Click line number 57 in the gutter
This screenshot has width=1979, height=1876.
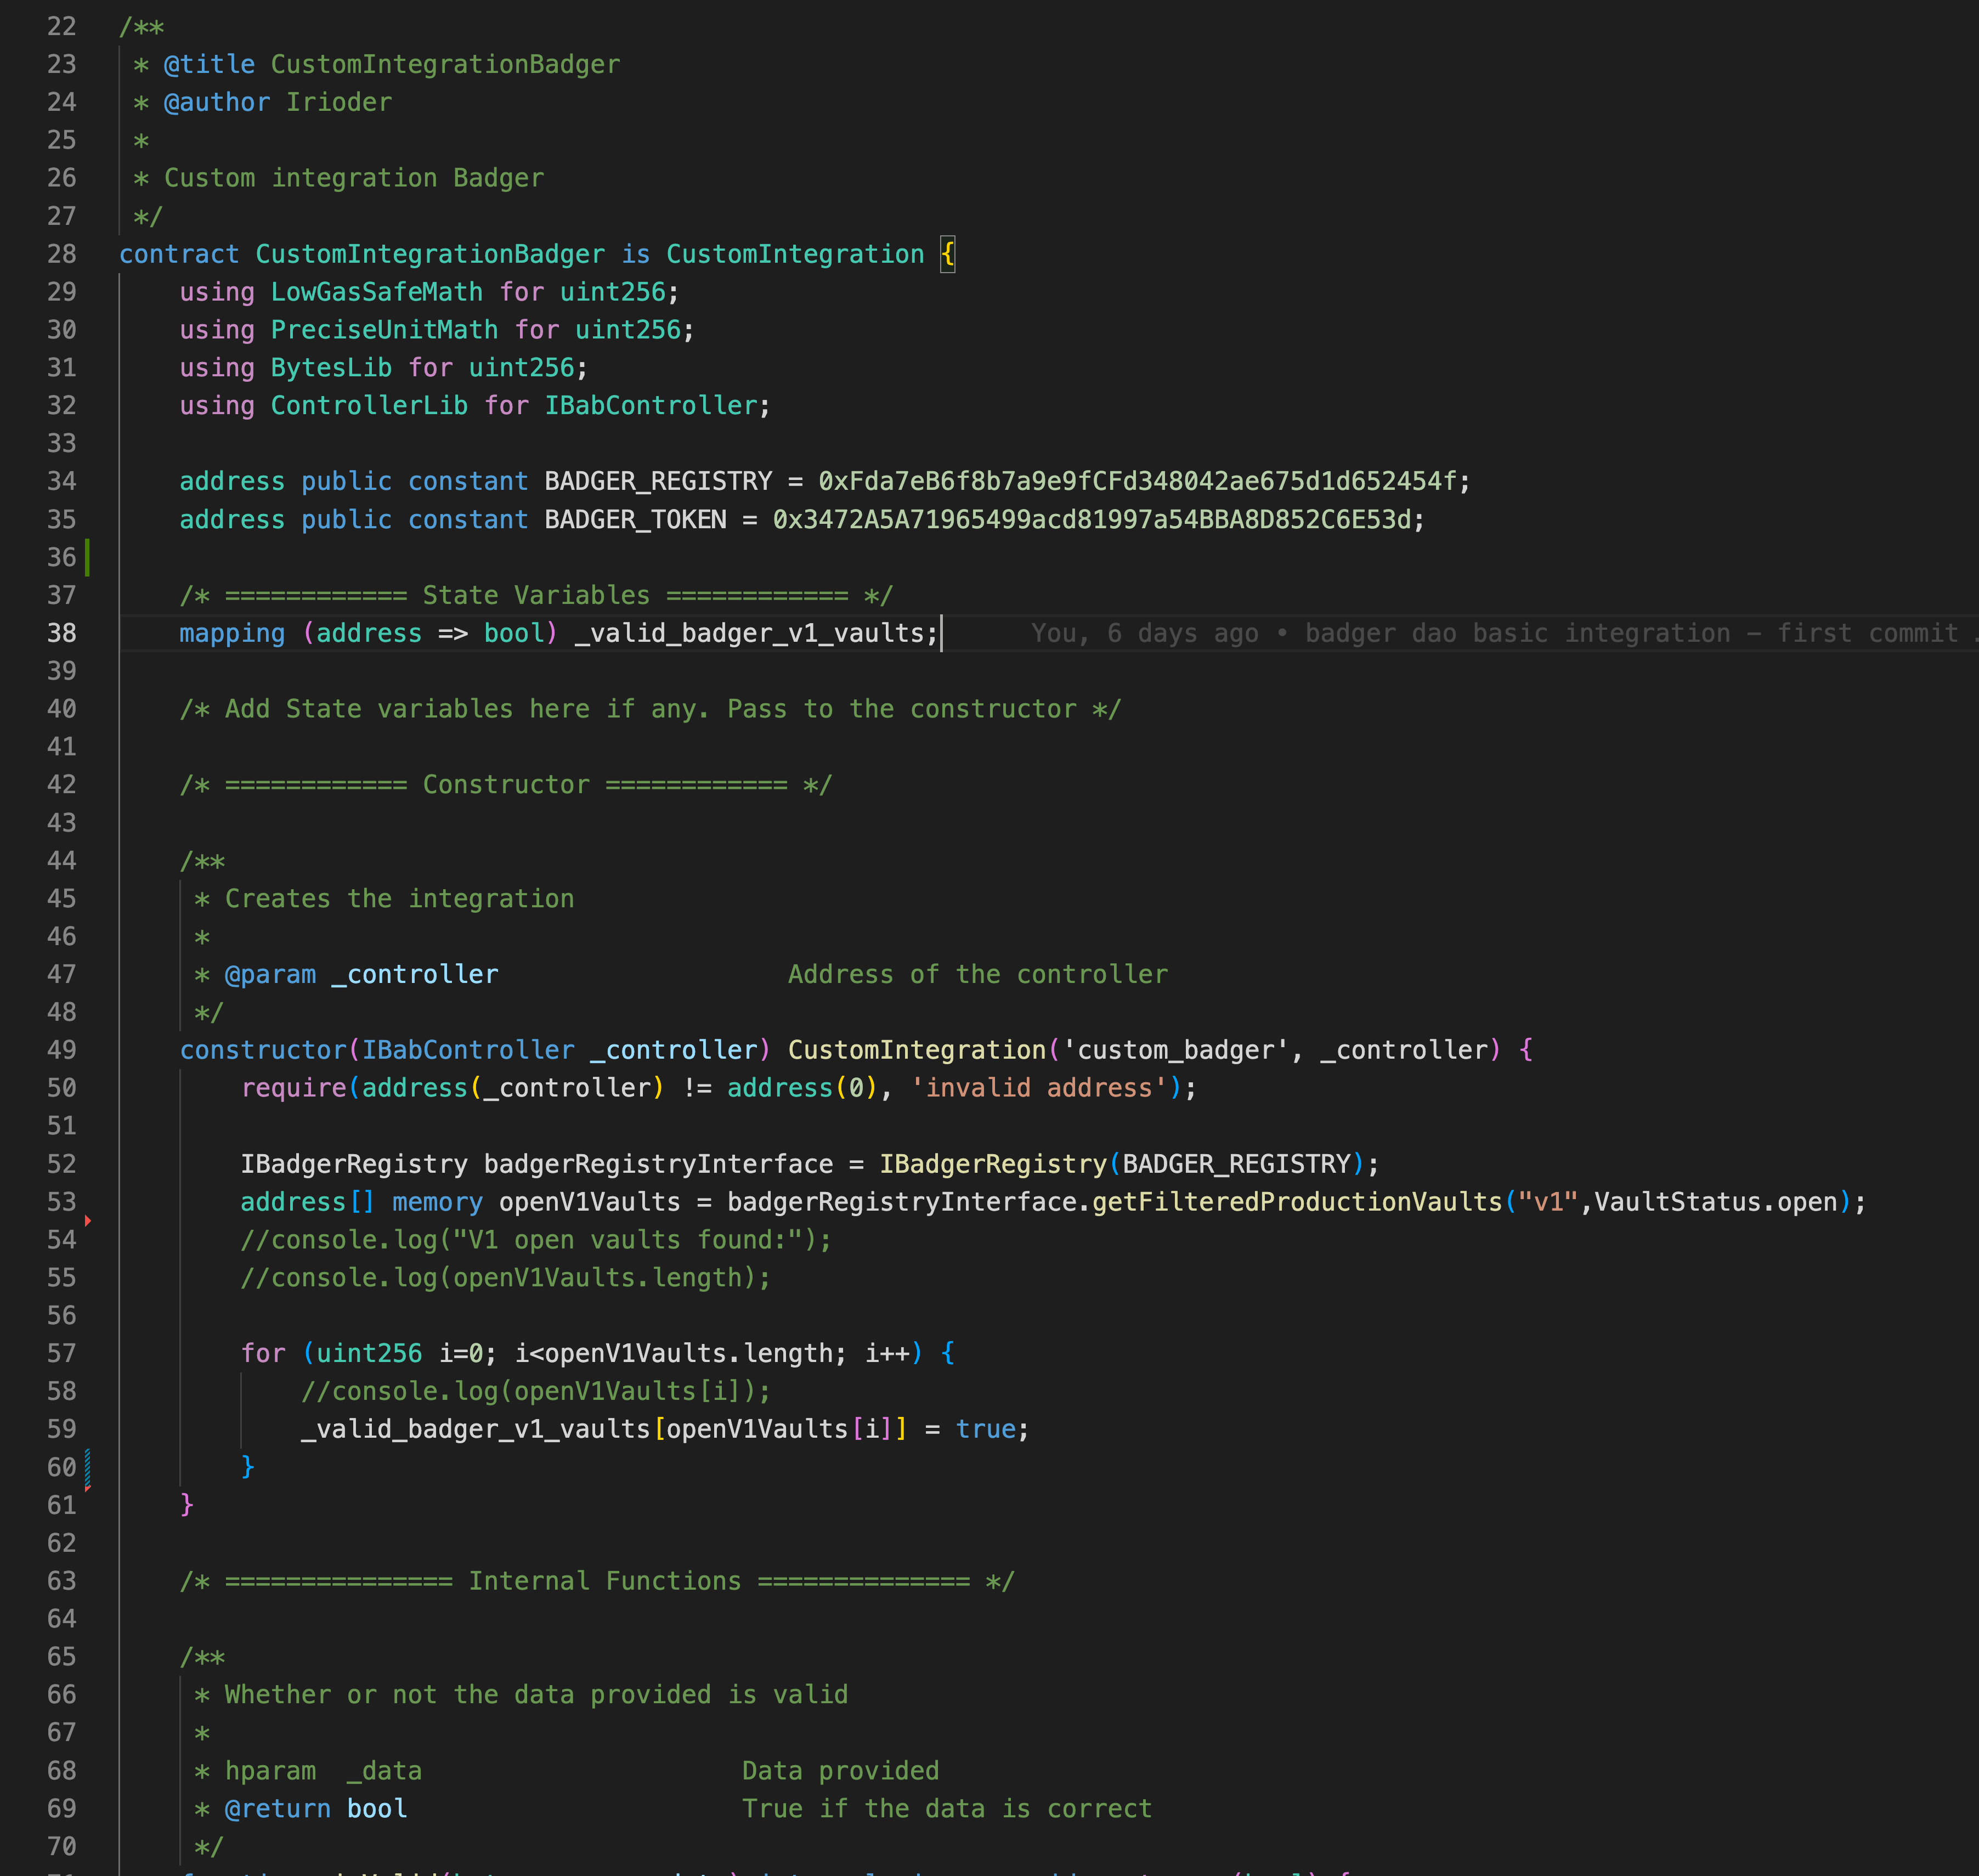pos(61,1353)
